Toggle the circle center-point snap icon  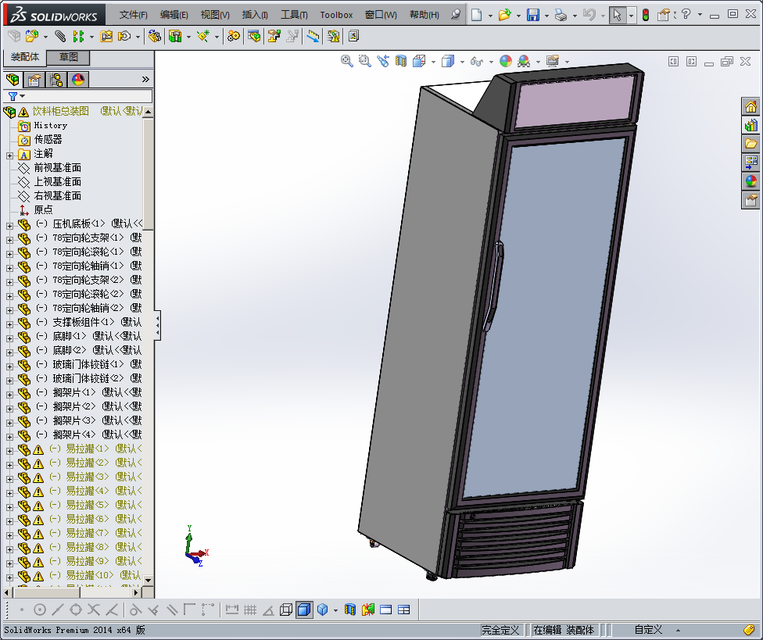tap(40, 610)
